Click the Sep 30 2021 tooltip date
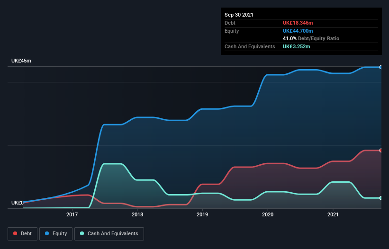 click(x=239, y=15)
